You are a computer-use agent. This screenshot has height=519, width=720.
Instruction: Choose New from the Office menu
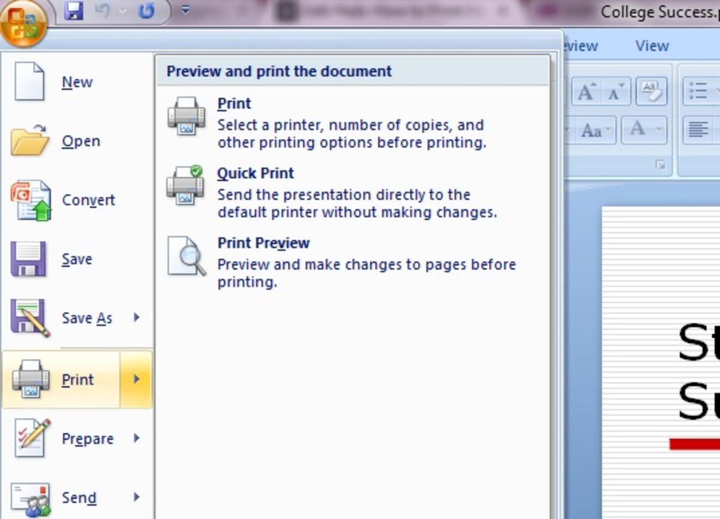[x=77, y=82]
